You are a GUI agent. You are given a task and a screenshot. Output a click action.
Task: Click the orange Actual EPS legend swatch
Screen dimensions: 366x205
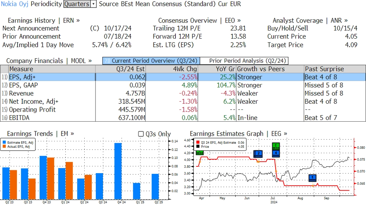tap(4, 147)
